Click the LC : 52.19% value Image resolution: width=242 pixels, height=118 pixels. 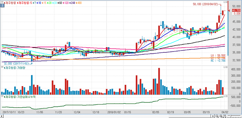pyautogui.click(x=218, y=58)
